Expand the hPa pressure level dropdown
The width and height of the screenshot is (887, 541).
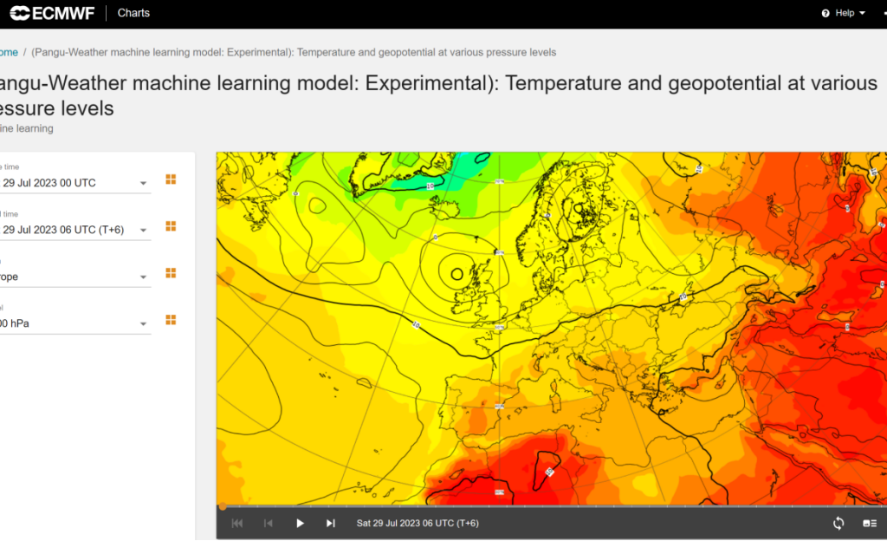click(x=143, y=324)
